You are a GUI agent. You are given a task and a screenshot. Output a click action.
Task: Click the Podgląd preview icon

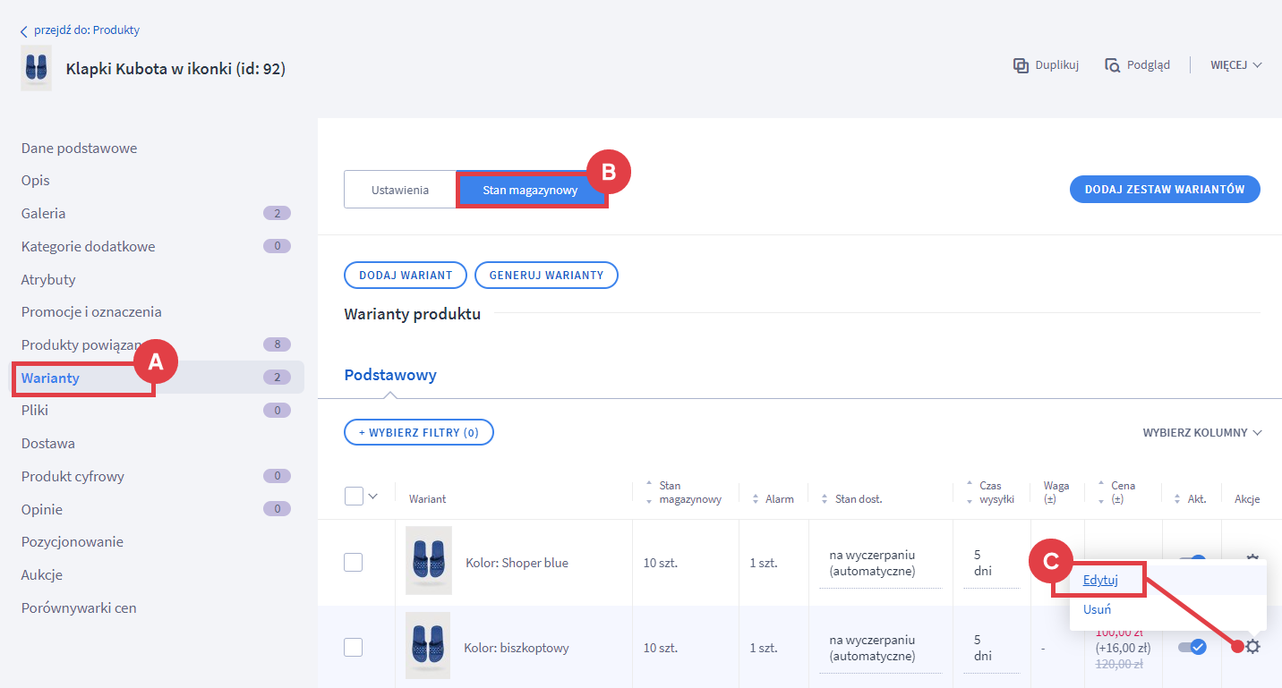pyautogui.click(x=1112, y=65)
